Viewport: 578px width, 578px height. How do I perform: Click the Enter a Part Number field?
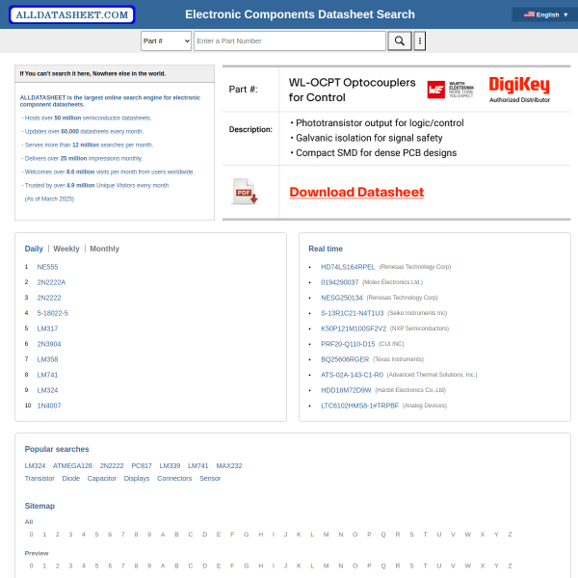coord(290,40)
